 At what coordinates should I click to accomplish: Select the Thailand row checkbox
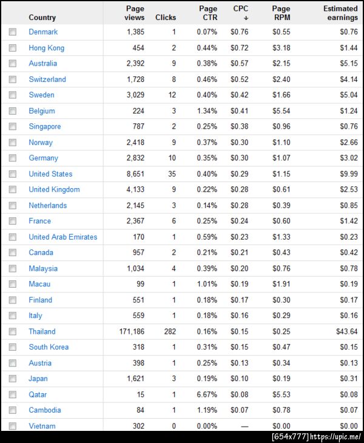point(12,331)
